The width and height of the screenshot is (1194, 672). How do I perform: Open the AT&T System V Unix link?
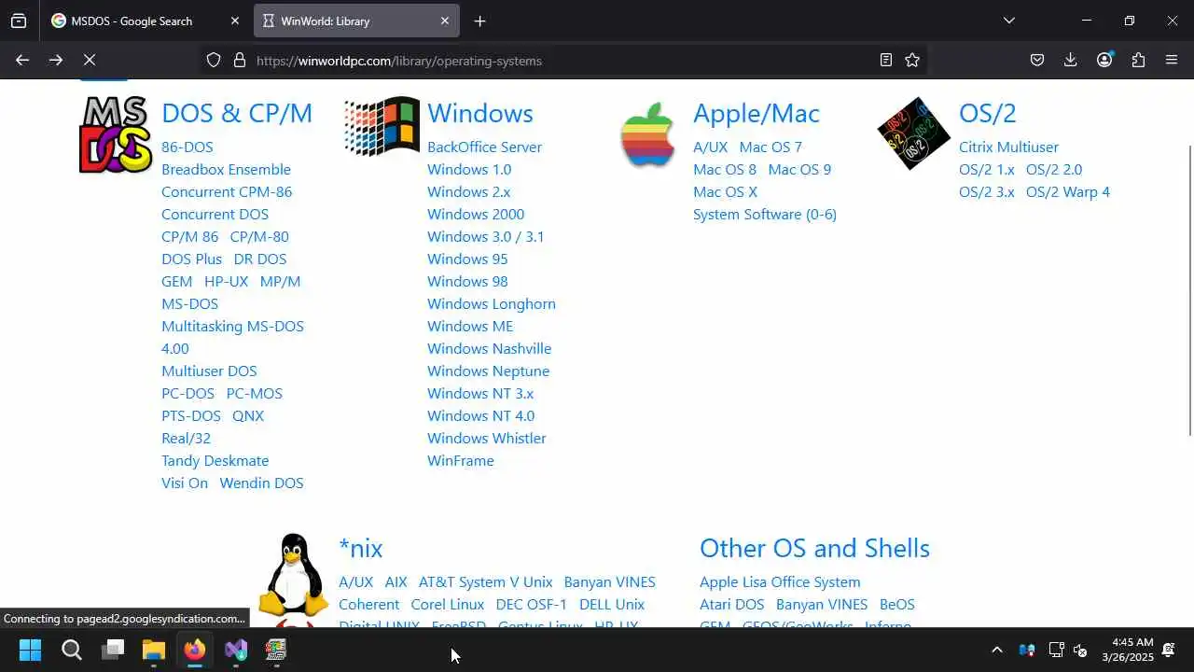(485, 581)
